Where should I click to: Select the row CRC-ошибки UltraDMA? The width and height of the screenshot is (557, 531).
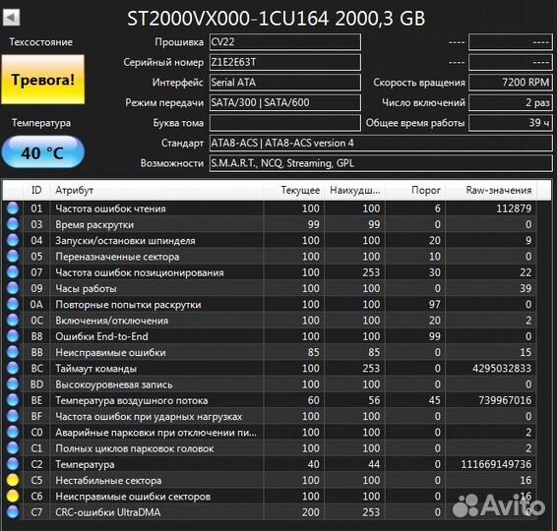point(270,512)
